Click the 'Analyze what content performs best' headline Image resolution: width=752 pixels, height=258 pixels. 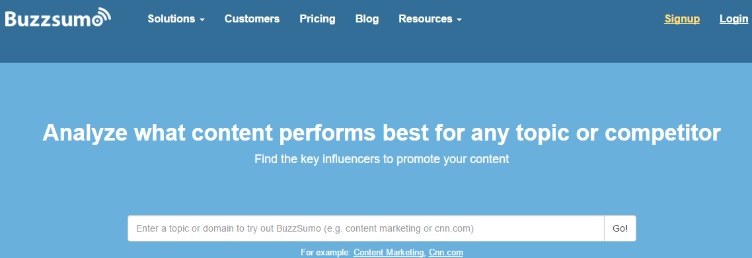pos(381,133)
